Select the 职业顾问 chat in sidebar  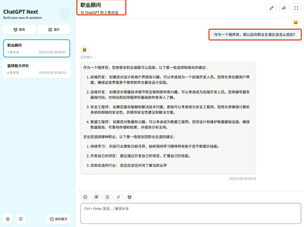click(x=36, y=48)
